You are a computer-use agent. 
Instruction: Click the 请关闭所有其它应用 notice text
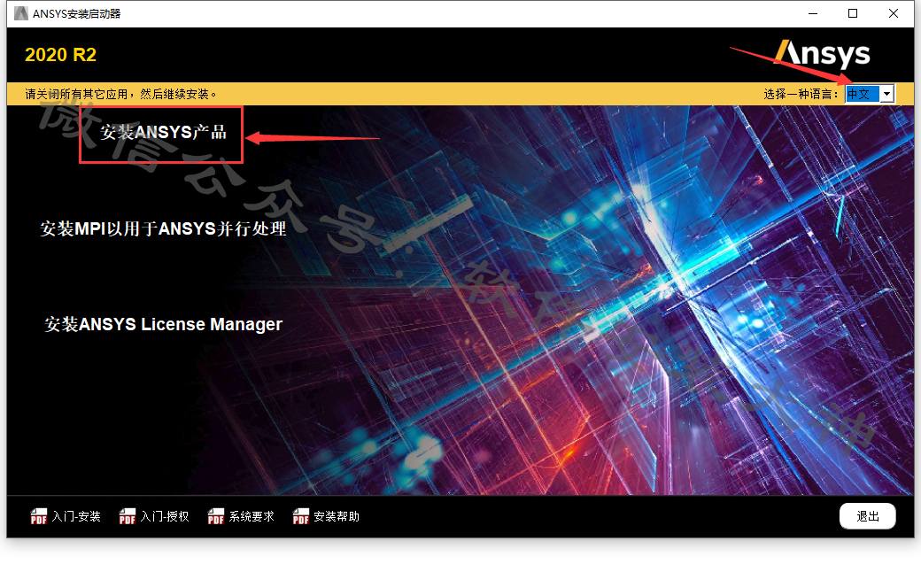pos(121,94)
